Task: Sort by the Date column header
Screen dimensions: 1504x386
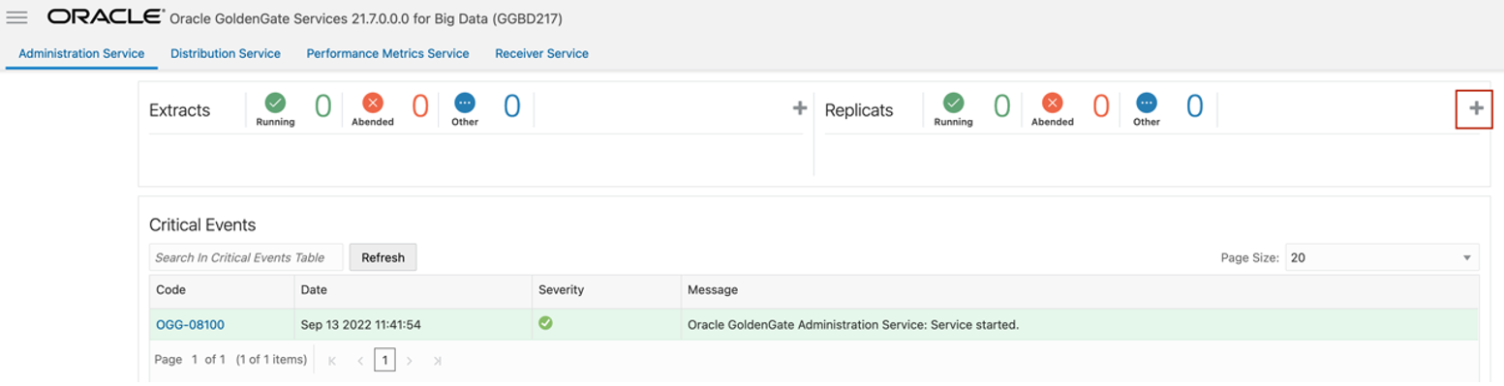Action: [414, 290]
